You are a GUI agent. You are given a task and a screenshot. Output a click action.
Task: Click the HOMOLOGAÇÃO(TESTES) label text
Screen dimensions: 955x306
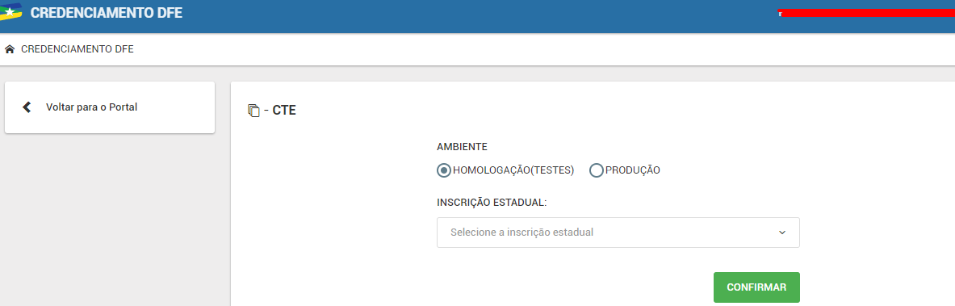pyautogui.click(x=513, y=170)
